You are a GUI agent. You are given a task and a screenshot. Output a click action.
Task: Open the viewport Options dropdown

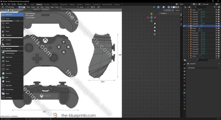[x=178, y=10]
